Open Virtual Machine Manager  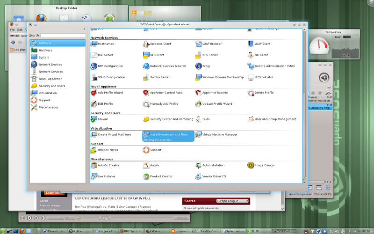pos(216,135)
